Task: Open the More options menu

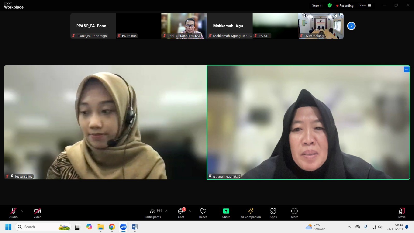Action: click(294, 213)
